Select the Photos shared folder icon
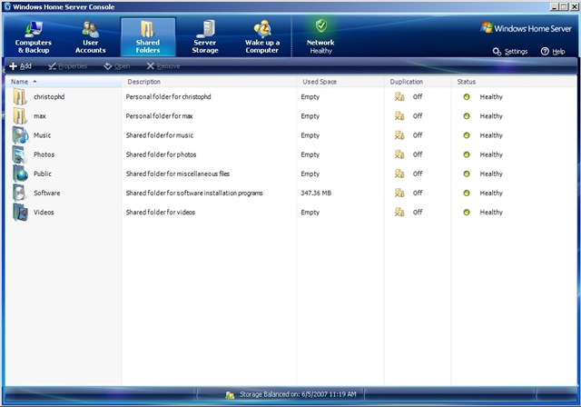Image resolution: width=581 pixels, height=407 pixels. click(x=20, y=154)
